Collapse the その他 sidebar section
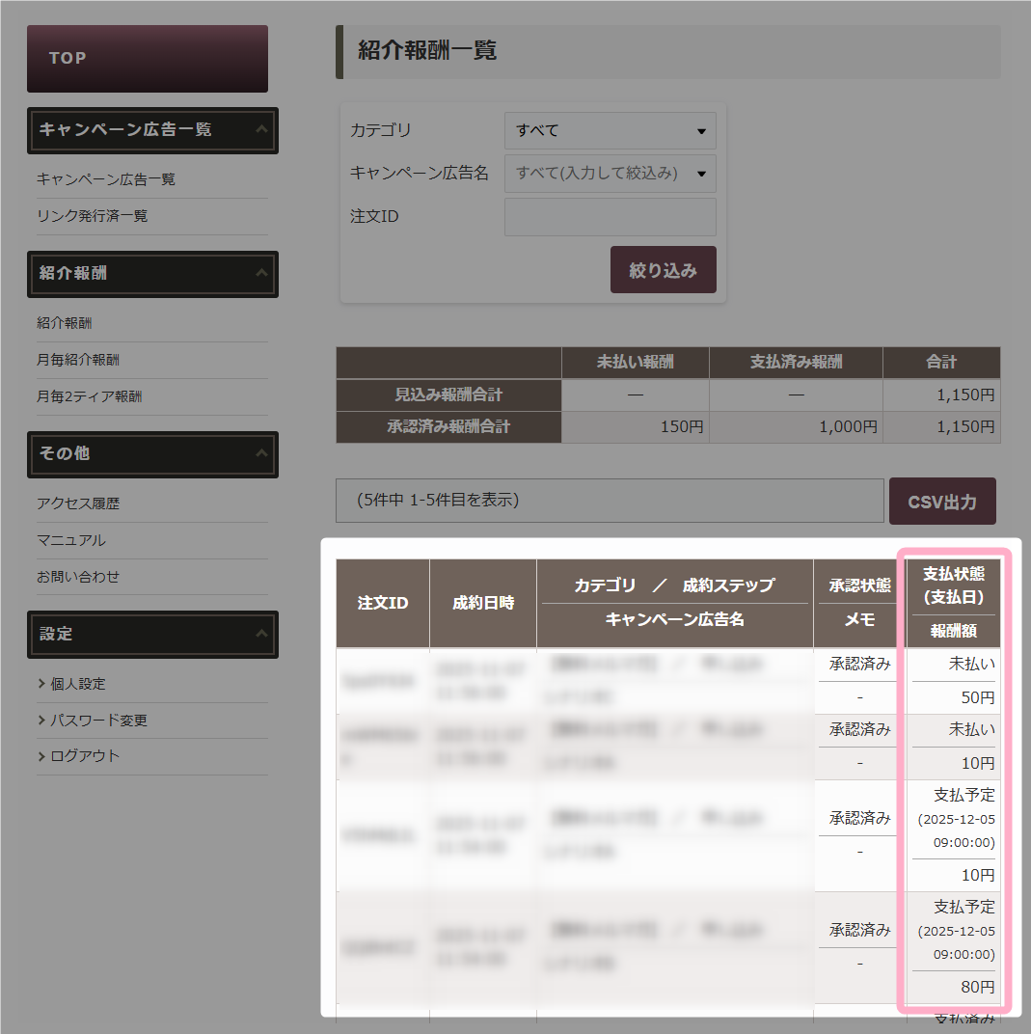Viewport: 1031px width, 1034px height. point(260,453)
